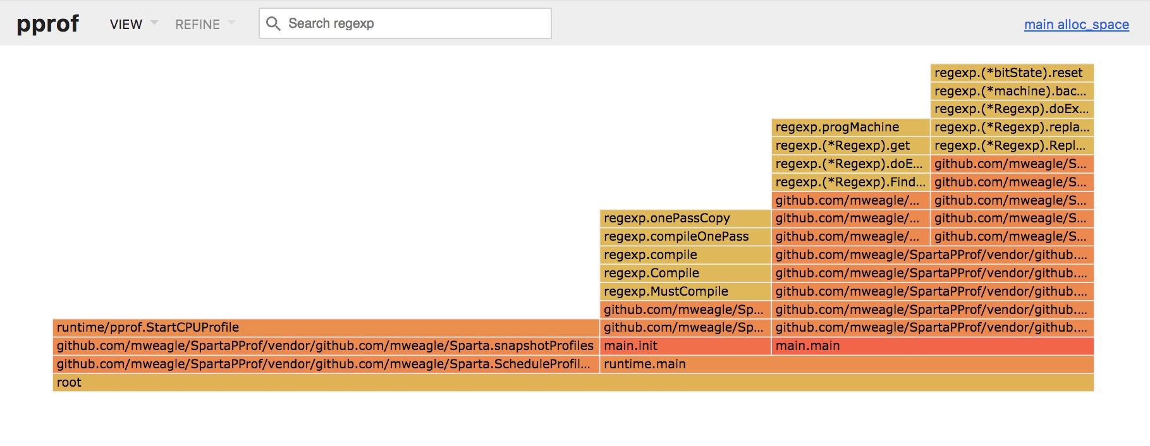Select the regexp.progMachine frame
This screenshot has height=446, width=1150.
click(x=850, y=127)
